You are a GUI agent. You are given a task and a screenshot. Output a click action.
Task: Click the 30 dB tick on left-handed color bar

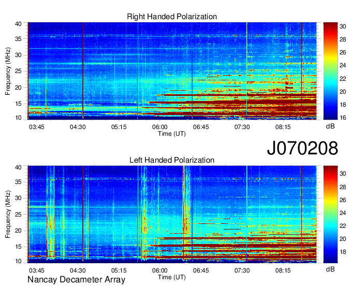[343, 174]
